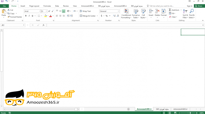The width and height of the screenshot is (205, 114).
Task: Apply the red Font Color A
Action: click(x=51, y=16)
